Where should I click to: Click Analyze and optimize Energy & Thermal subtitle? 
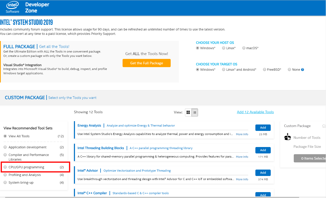(x=141, y=126)
